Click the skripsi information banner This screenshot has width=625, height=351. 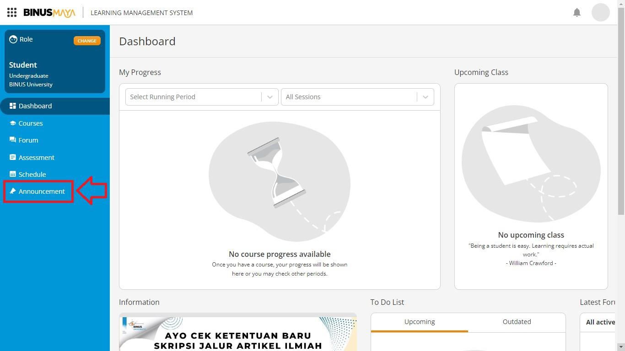(238, 333)
